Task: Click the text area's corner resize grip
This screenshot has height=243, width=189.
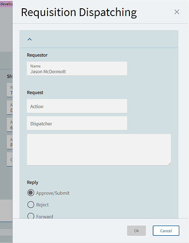Action: click(x=169, y=164)
